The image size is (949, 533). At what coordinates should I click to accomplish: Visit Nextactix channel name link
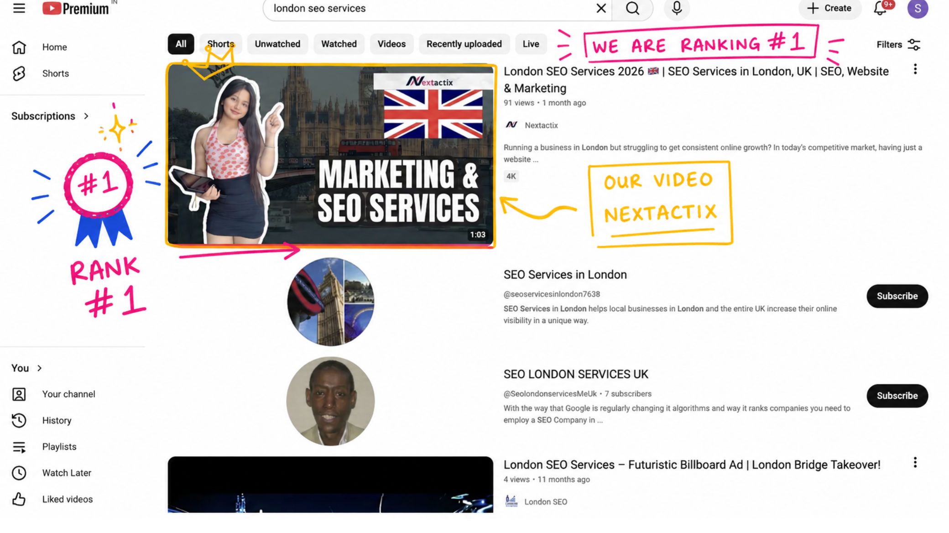coord(541,125)
